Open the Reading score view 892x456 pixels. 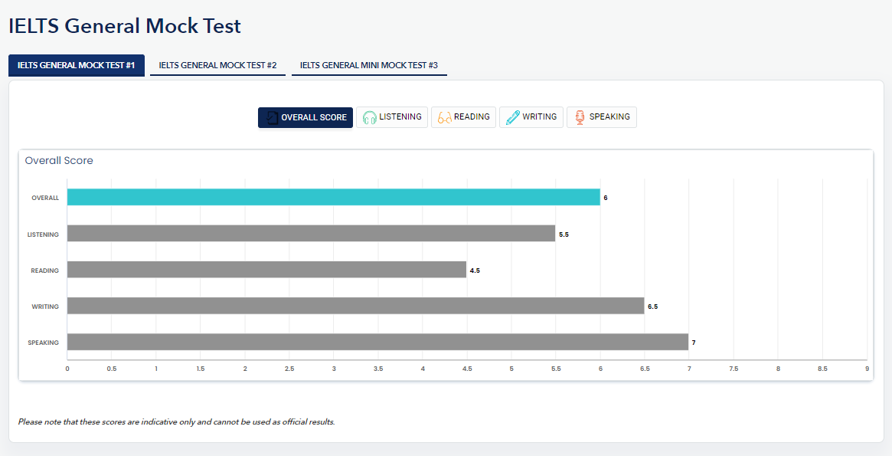[463, 117]
